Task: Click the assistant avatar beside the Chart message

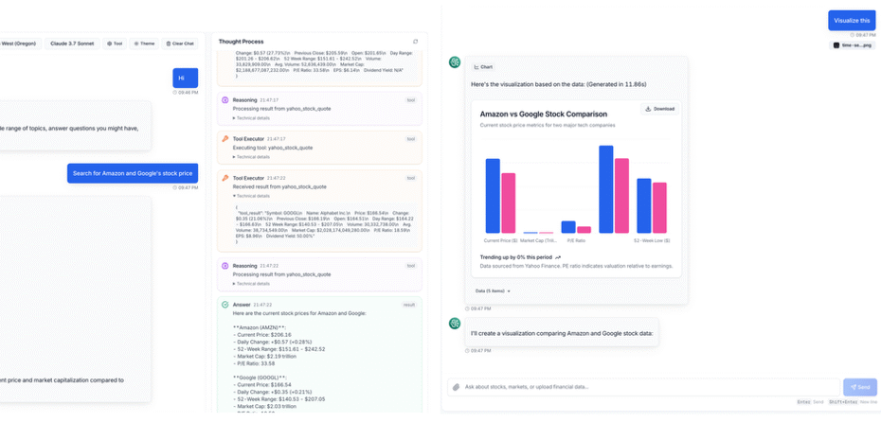Action: click(455, 62)
